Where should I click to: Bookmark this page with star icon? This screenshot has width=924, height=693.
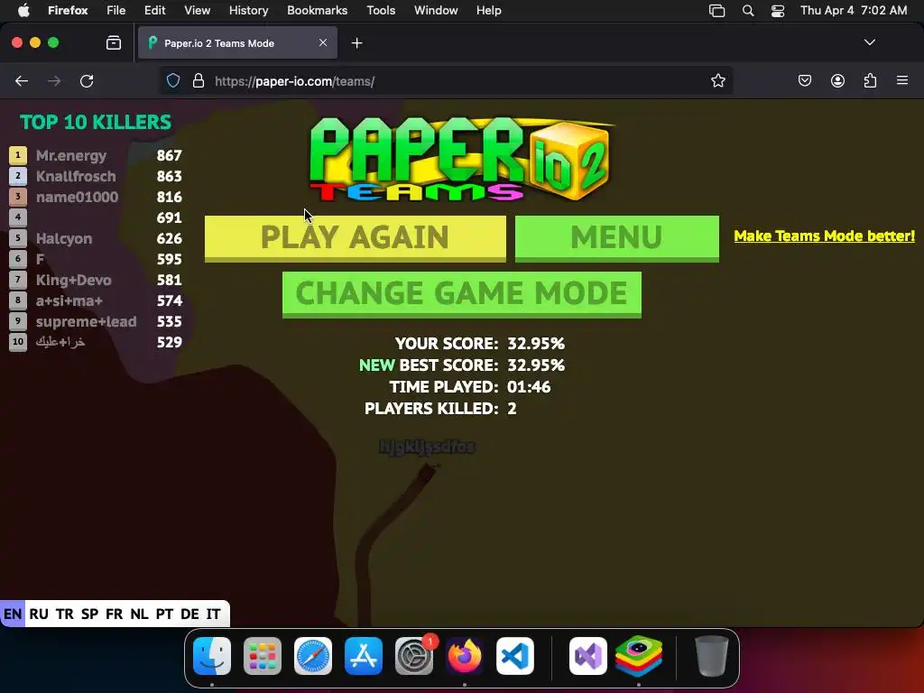[717, 80]
